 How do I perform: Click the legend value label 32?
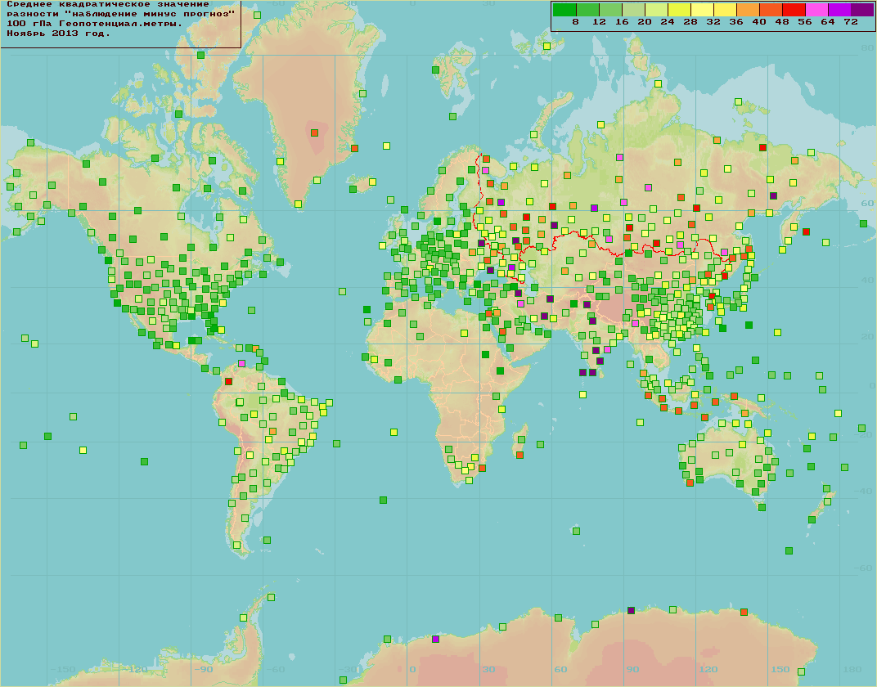[x=713, y=22]
